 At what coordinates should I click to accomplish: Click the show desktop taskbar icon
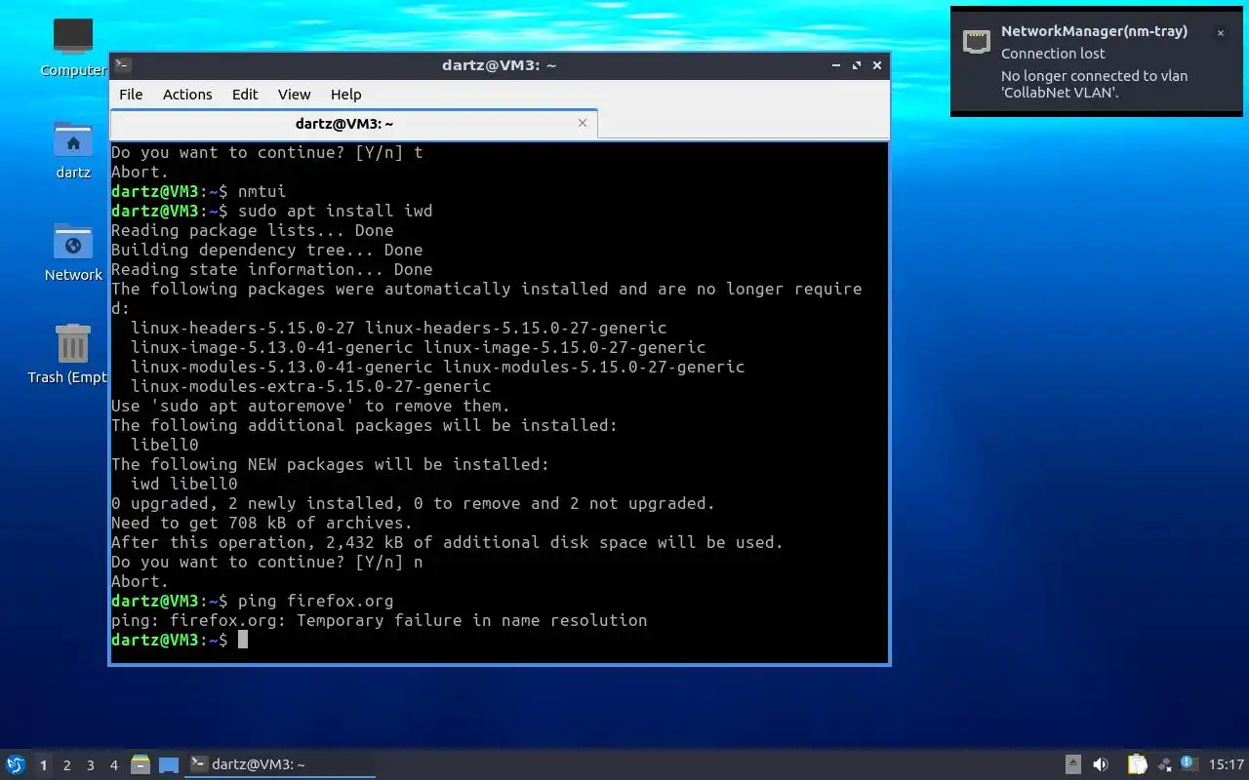tap(169, 765)
